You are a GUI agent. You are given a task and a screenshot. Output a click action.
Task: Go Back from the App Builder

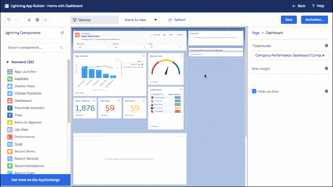[x=299, y=6]
